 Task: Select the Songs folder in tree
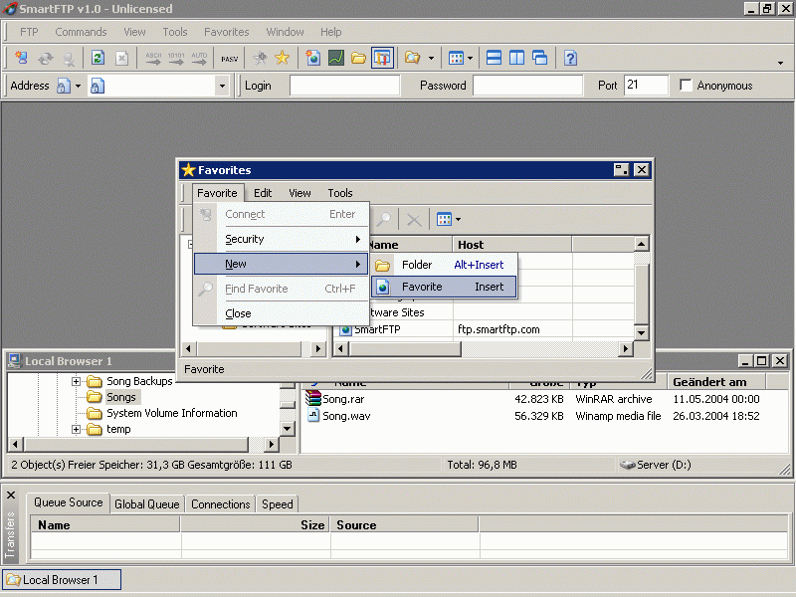(x=120, y=397)
